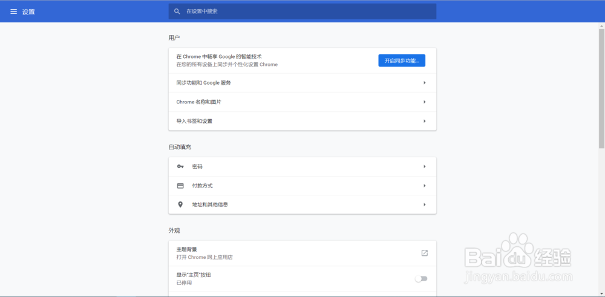Expand Chrome 名称和图片 arrow

[425, 102]
